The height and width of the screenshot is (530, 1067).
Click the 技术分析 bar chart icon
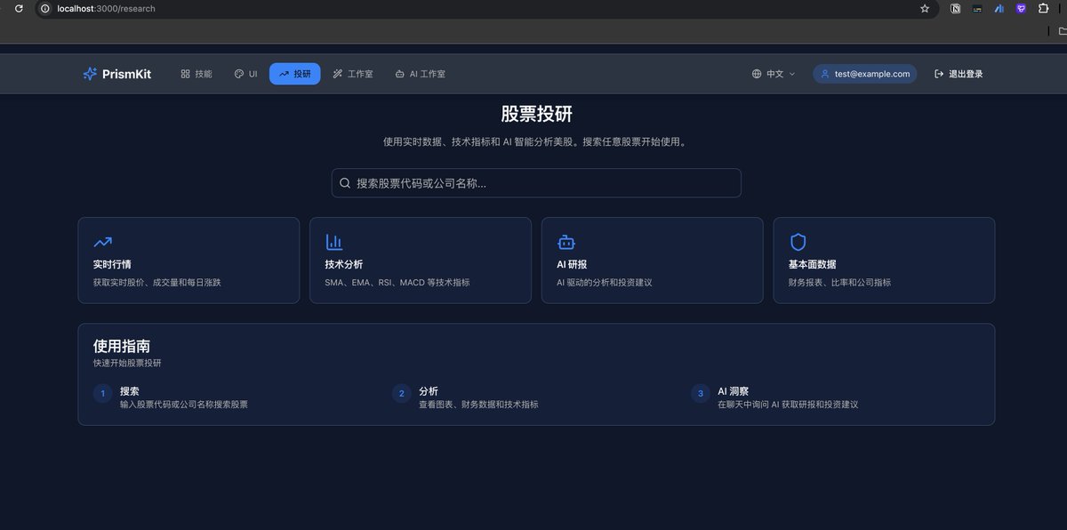pyautogui.click(x=334, y=242)
